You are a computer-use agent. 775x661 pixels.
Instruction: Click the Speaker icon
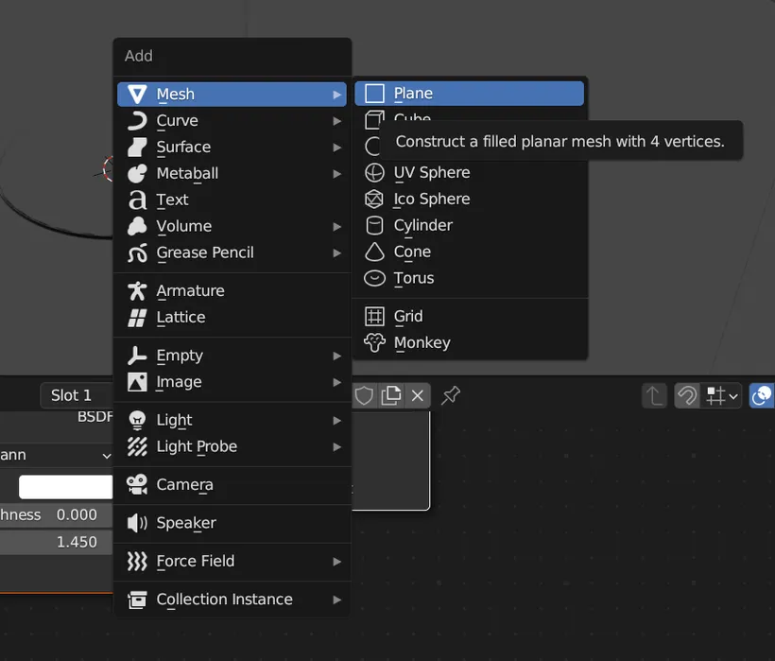coord(137,523)
